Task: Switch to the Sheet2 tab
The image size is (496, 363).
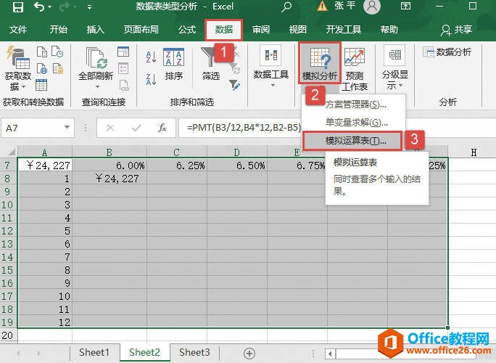Action: (144, 352)
